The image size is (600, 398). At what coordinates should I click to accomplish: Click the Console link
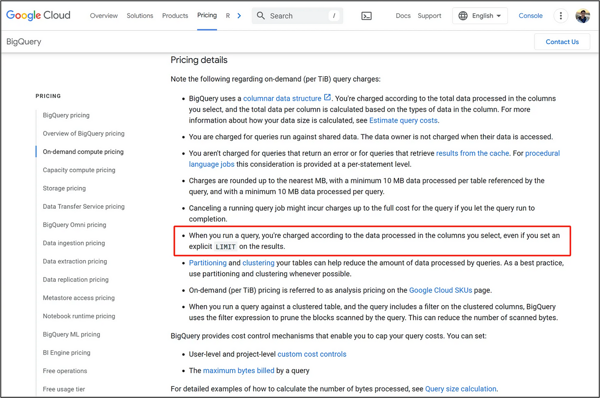[x=530, y=16]
